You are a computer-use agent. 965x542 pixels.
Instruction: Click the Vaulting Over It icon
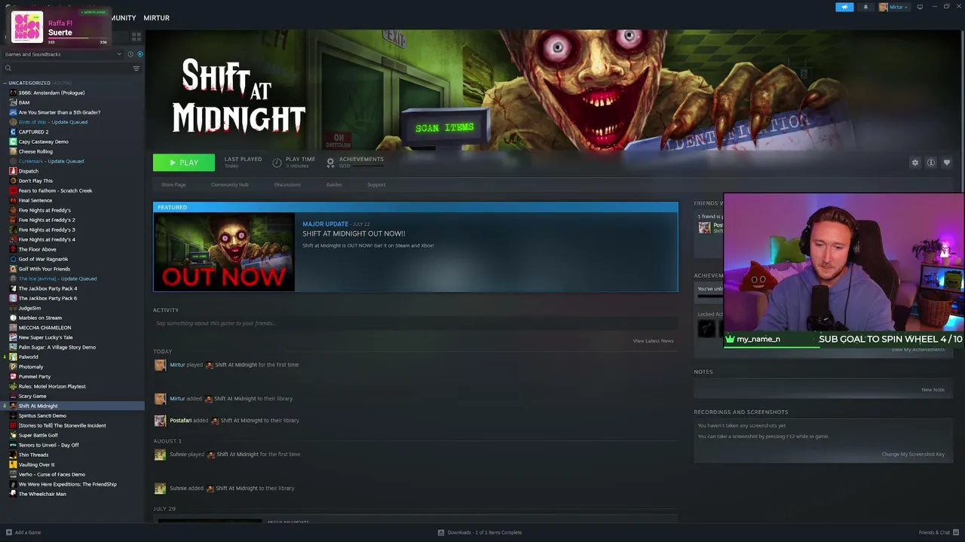click(x=13, y=464)
